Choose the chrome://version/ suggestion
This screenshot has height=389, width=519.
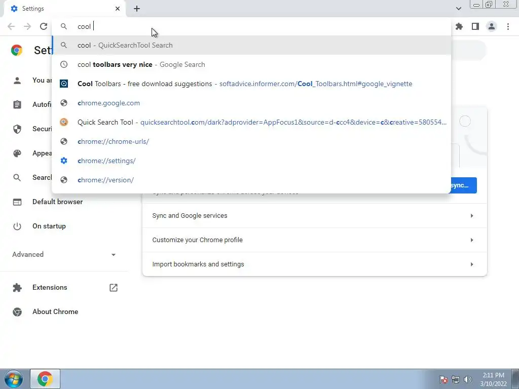coord(251,180)
